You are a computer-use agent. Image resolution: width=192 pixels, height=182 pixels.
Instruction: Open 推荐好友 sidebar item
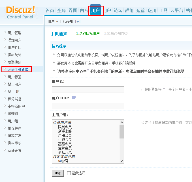14,136
